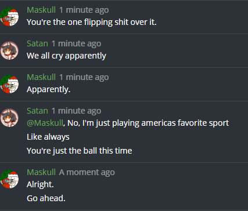Screen dimensions: 248x211
Task: Select the message "You're the one flipping shit over it."
Action: click(x=92, y=22)
